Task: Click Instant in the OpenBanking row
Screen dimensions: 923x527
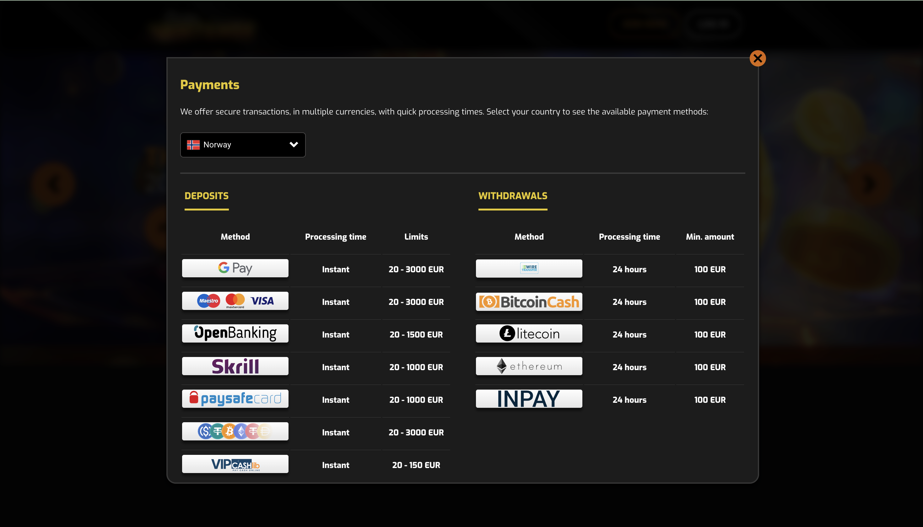Action: click(335, 334)
